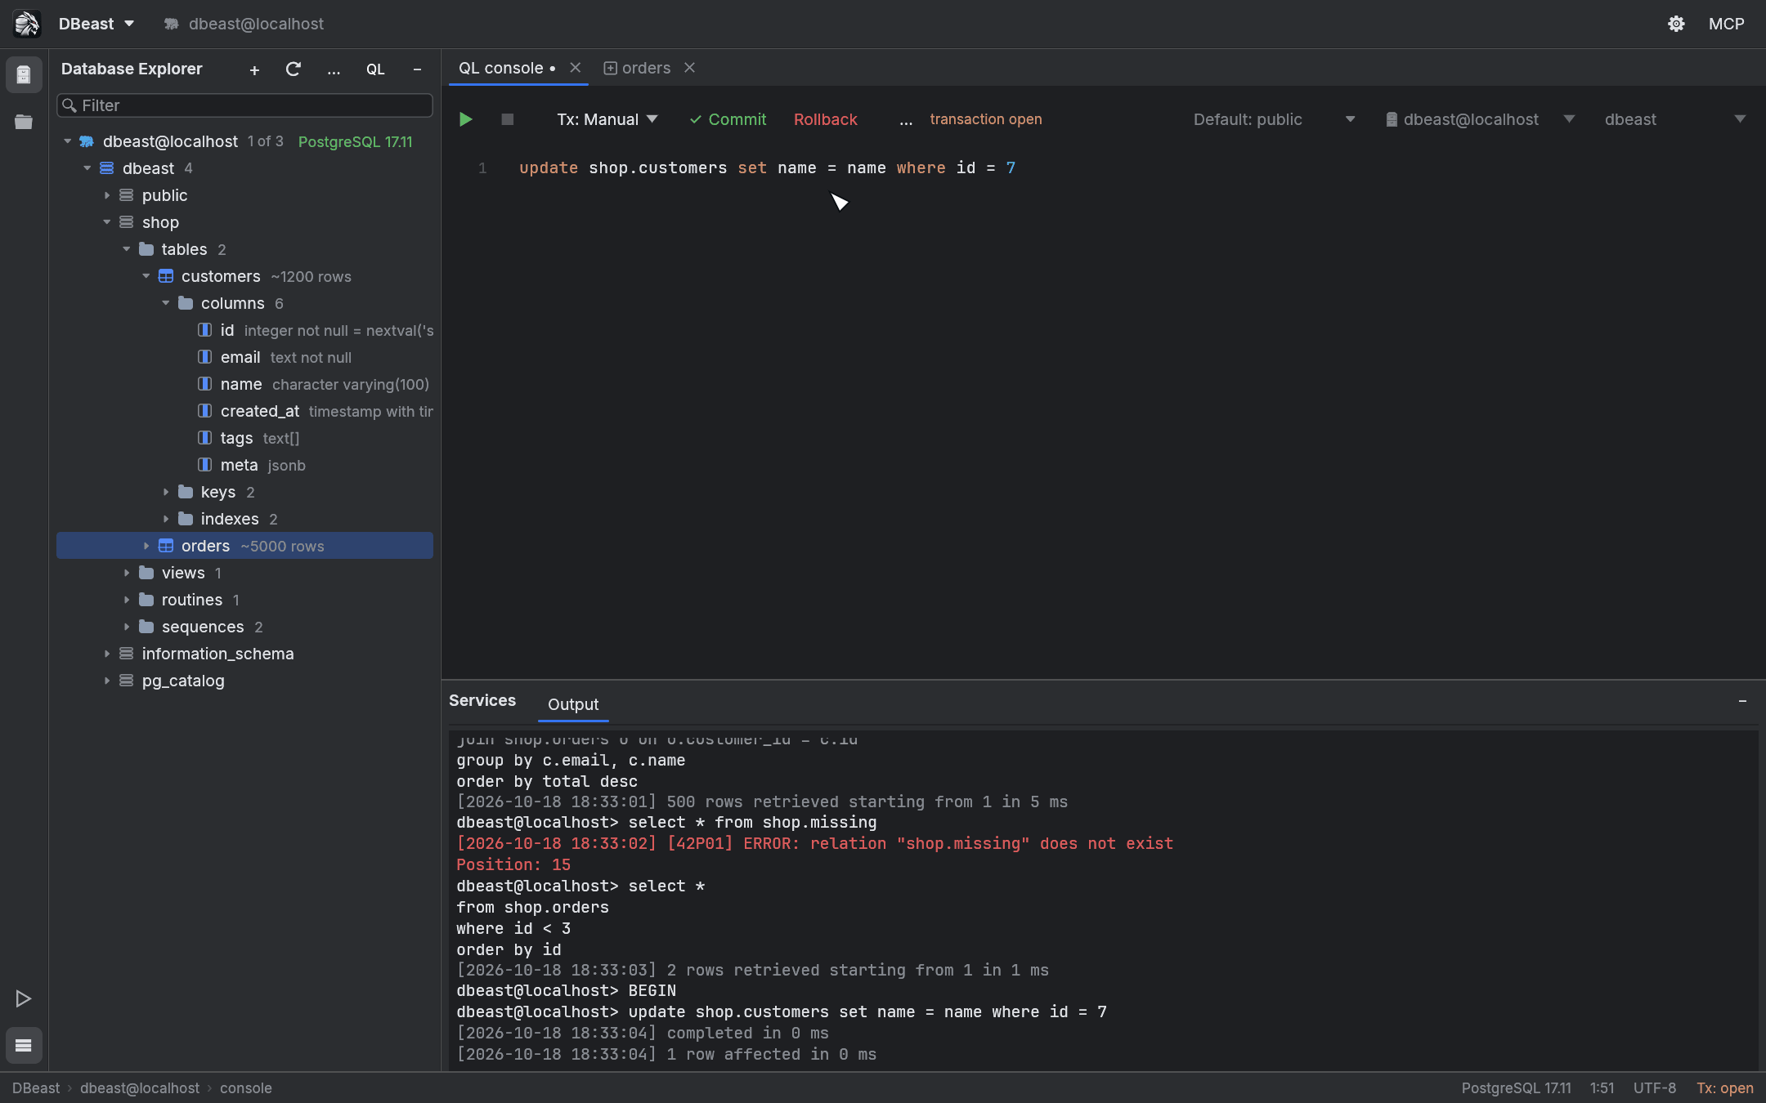
Task: Stop execution with the square stop icon
Action: (x=507, y=119)
